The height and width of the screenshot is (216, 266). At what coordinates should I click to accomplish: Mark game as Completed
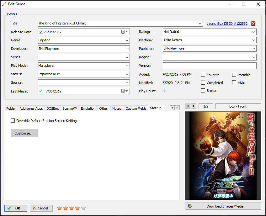(203, 82)
